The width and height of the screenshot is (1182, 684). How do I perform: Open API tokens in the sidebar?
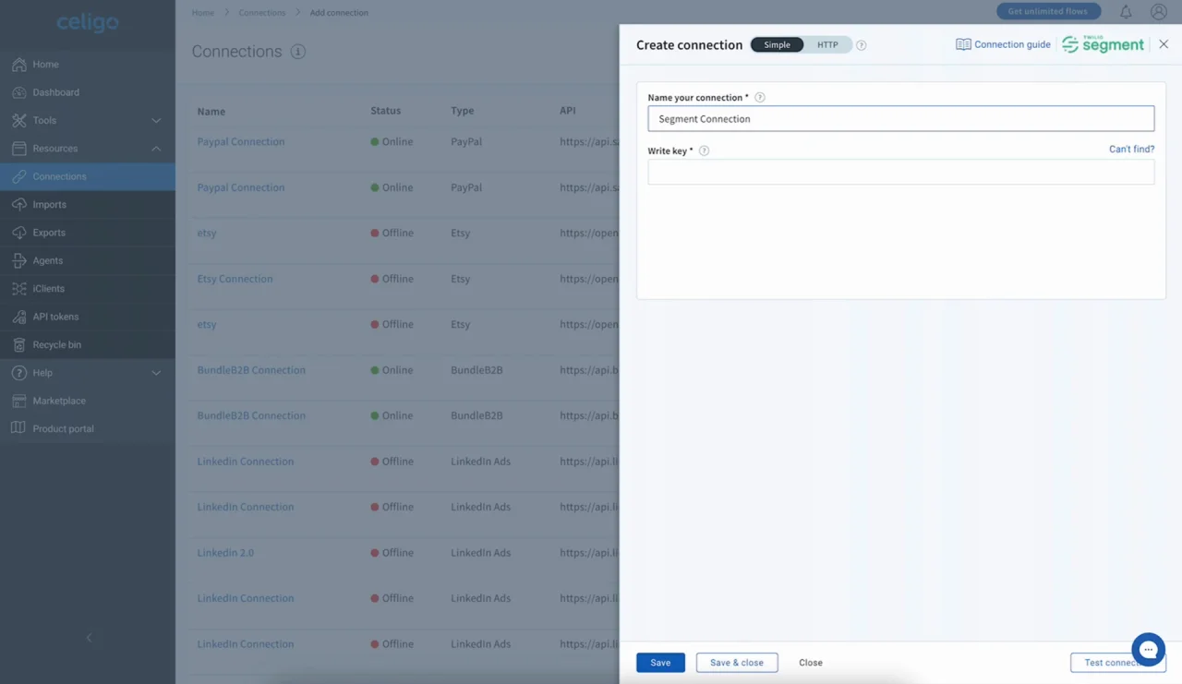click(55, 317)
